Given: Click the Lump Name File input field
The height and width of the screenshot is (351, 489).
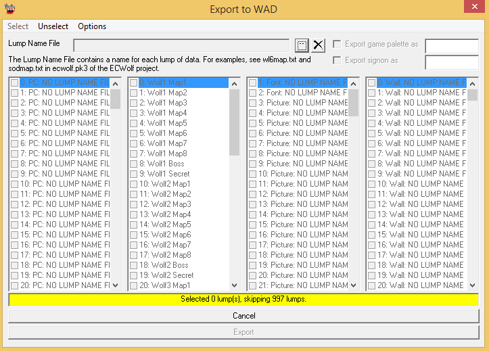Looking at the screenshot, I should click(181, 45).
